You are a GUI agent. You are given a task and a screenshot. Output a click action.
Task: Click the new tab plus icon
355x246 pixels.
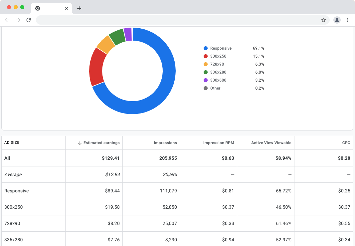click(x=79, y=8)
